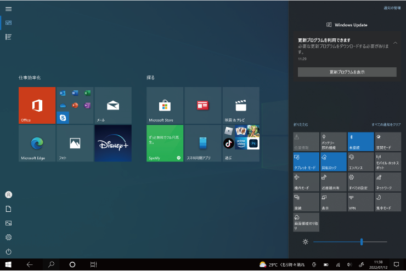Open Pictures from the Start sidebar
The image size is (406, 271).
coord(9,223)
